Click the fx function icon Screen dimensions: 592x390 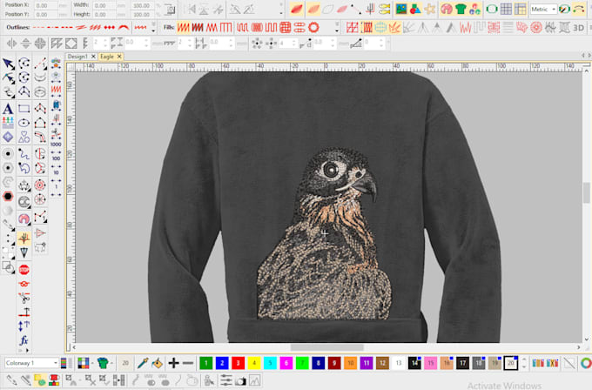pos(24,340)
